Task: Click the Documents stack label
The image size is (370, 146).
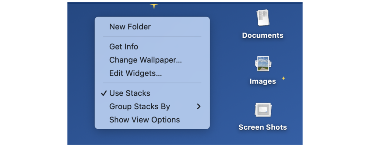Action: pyautogui.click(x=263, y=36)
